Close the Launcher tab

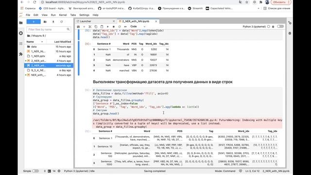(x=114, y=21)
